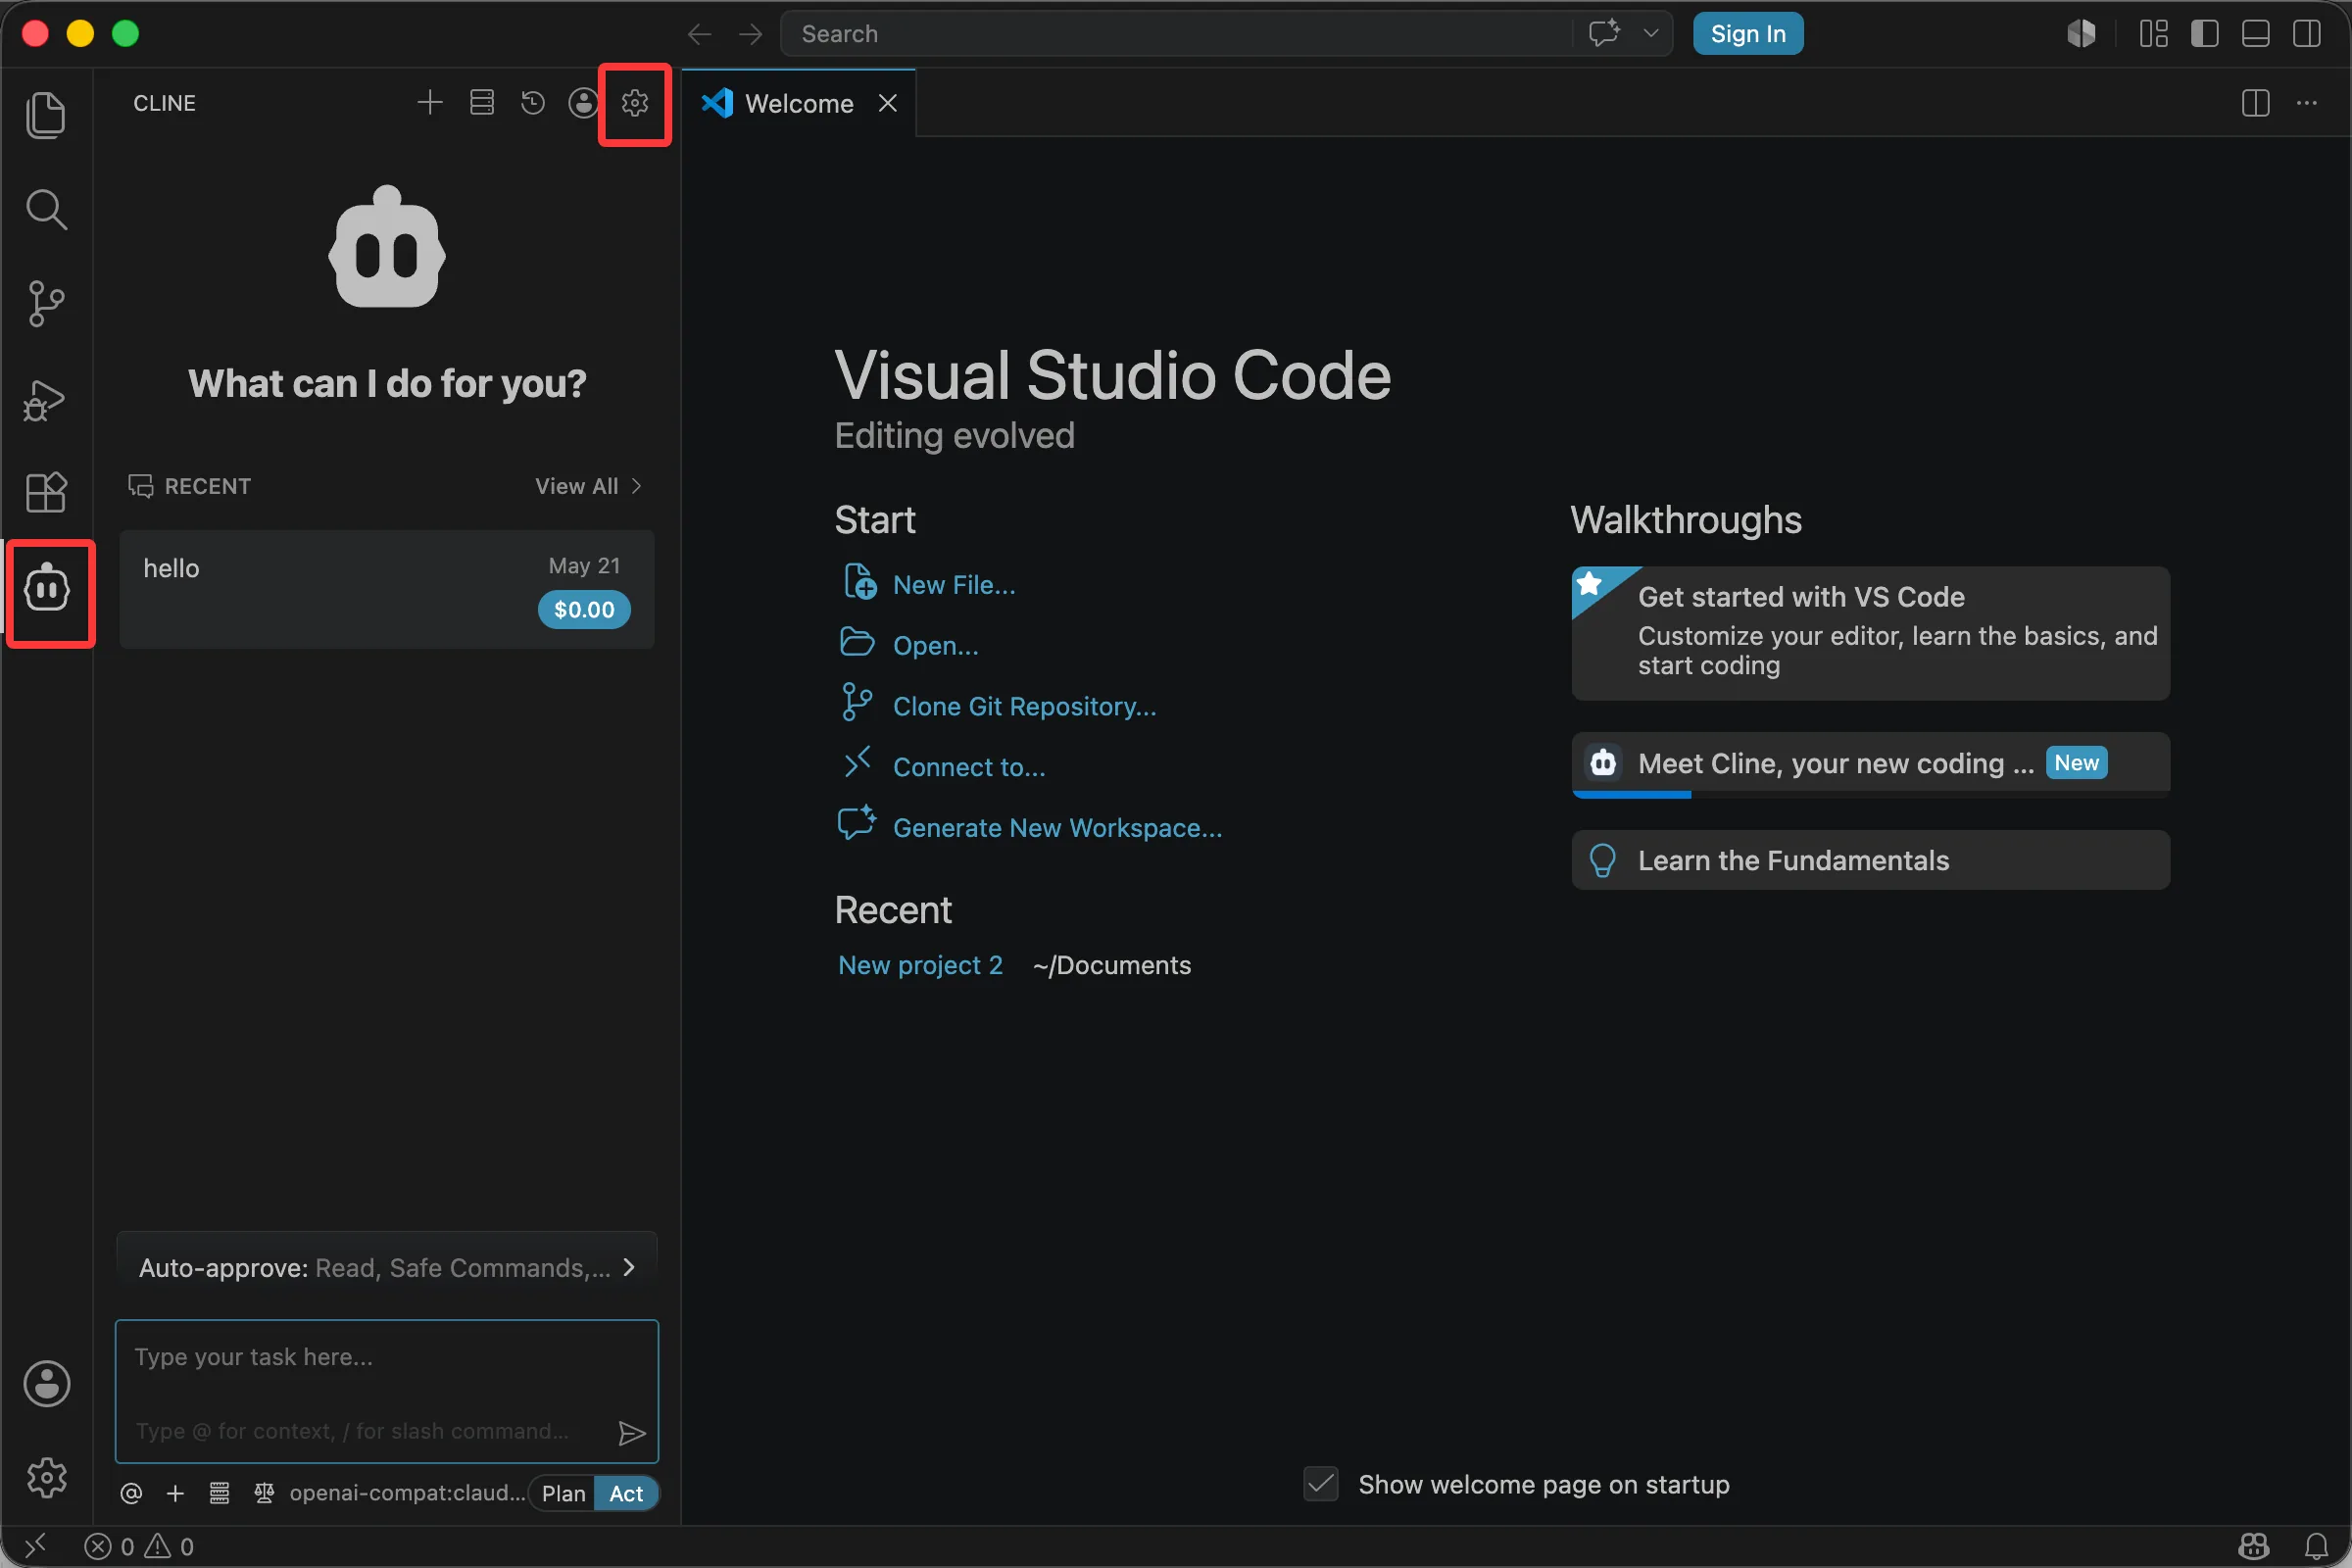The height and width of the screenshot is (1568, 2352).
Task: Open editor More Actions ellipsis menu
Action: (2307, 103)
